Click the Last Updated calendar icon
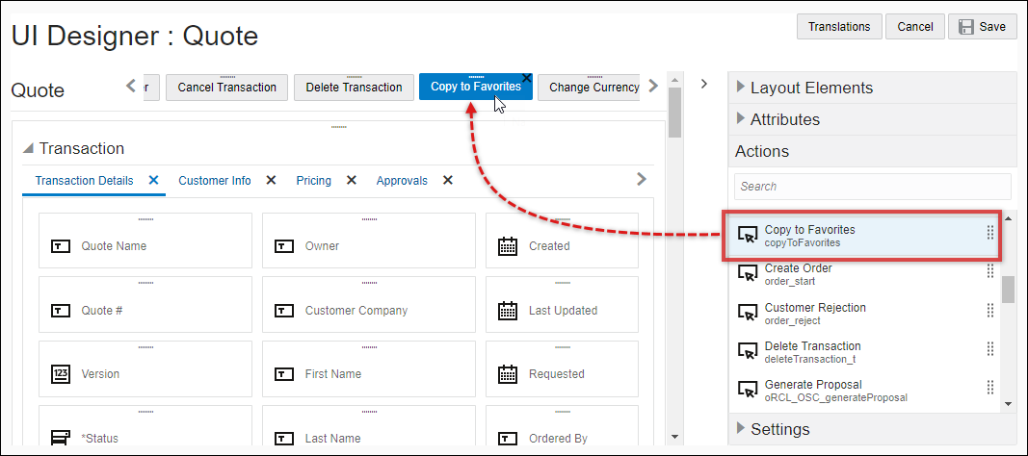This screenshot has height=456, width=1028. tap(508, 311)
